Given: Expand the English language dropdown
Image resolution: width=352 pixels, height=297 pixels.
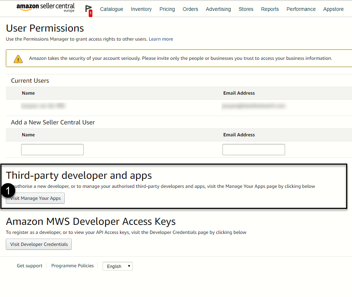Looking at the screenshot, I should tap(117, 266).
